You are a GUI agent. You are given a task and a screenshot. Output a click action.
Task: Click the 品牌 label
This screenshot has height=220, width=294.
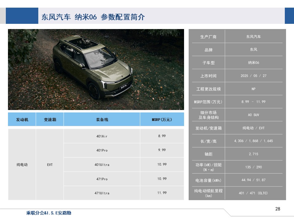pos(208,50)
